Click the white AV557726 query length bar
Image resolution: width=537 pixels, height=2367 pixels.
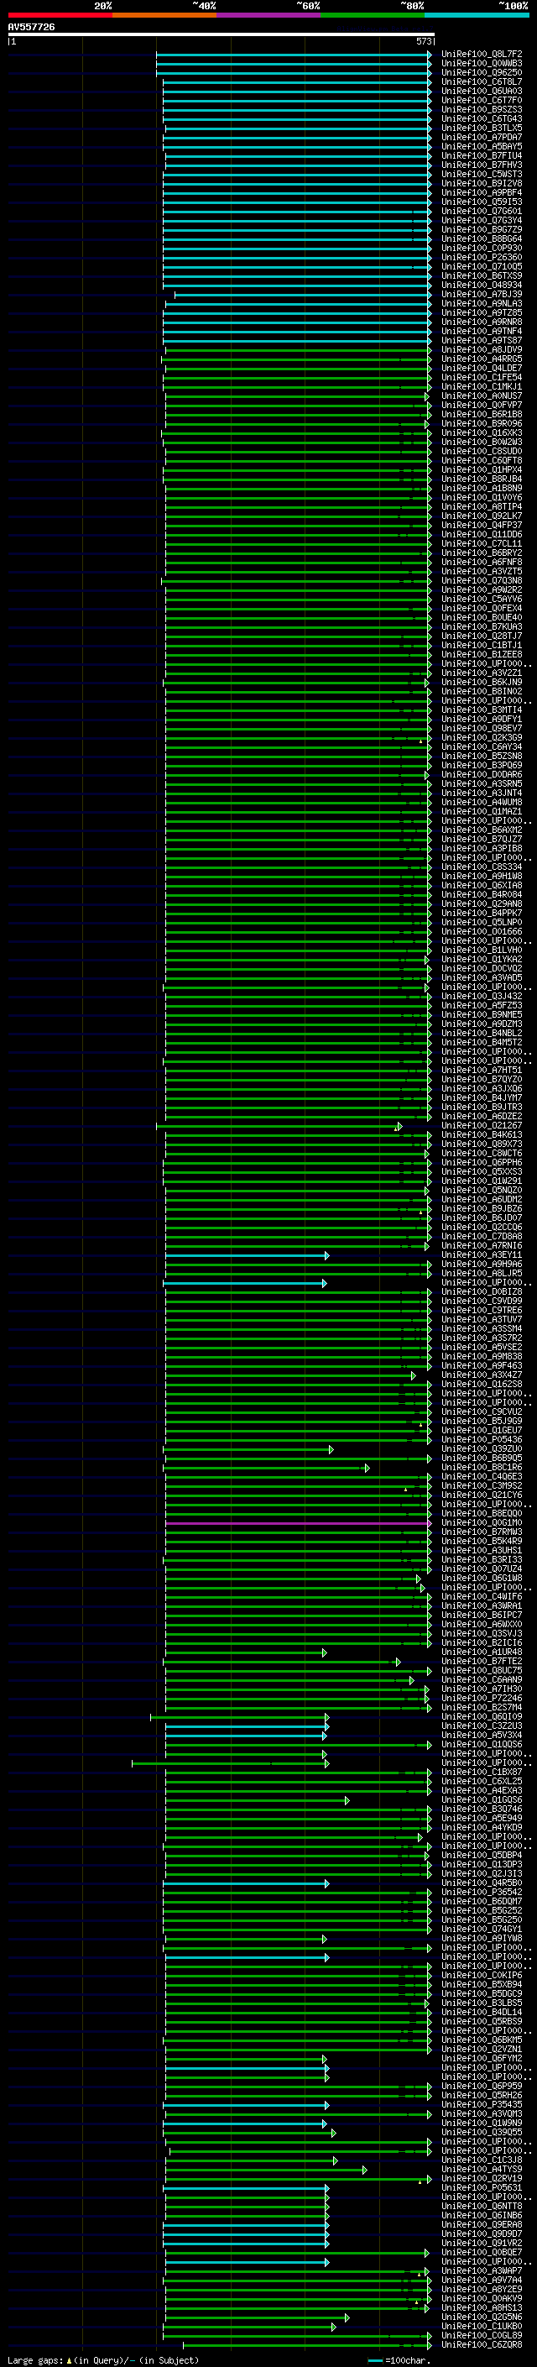(222, 35)
